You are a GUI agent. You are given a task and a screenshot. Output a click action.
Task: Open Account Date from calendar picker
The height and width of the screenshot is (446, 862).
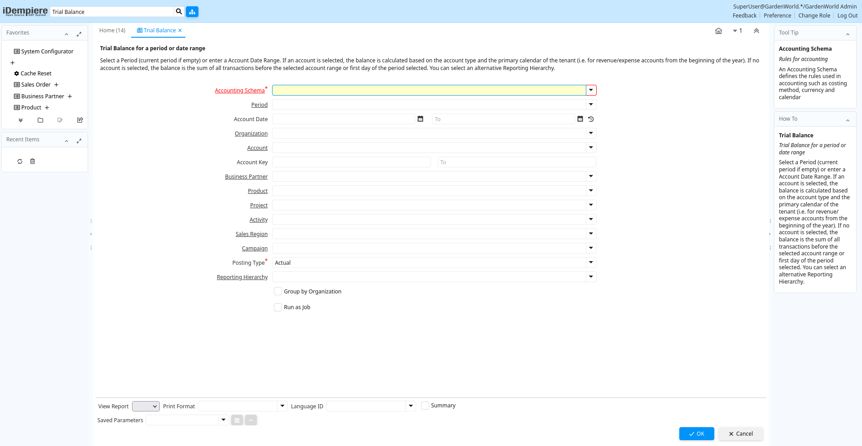pos(420,119)
